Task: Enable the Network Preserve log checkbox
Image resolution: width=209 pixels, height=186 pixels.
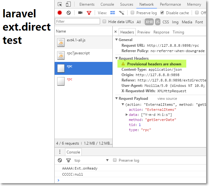Action: [132, 13]
